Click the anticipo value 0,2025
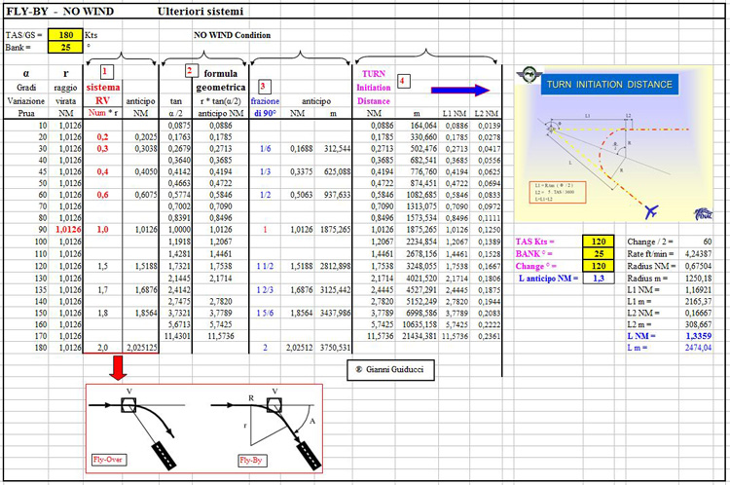The height and width of the screenshot is (485, 730). [x=146, y=137]
